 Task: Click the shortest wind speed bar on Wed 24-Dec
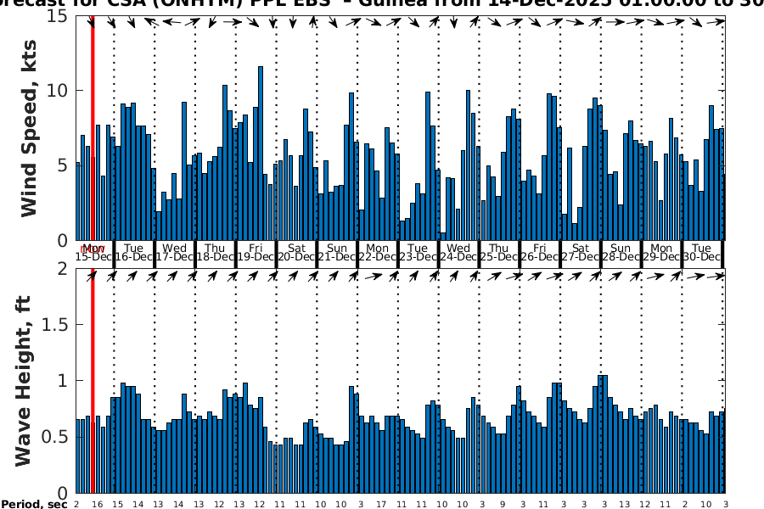pos(443,236)
